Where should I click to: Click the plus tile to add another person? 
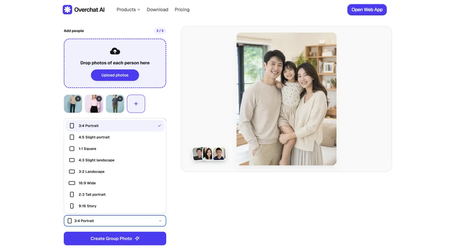tap(136, 104)
